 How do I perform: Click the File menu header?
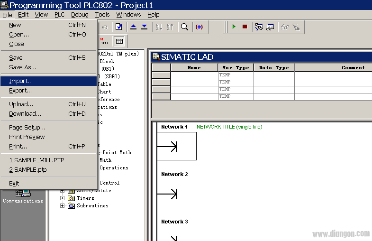coord(8,15)
